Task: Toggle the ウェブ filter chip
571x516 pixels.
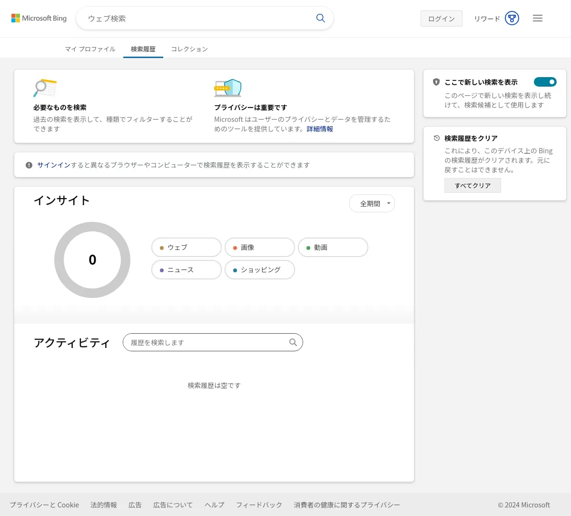Action: 187,248
